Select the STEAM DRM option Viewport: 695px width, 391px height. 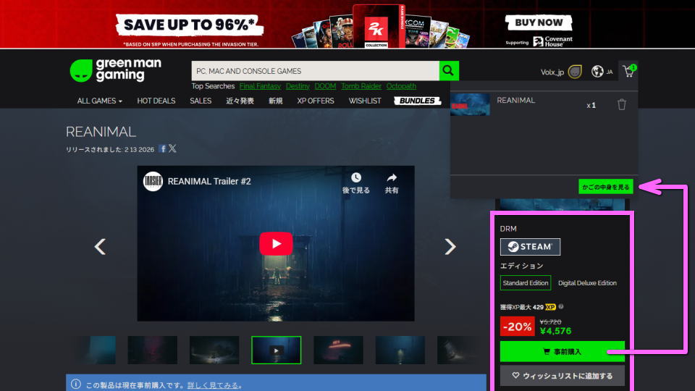point(530,247)
